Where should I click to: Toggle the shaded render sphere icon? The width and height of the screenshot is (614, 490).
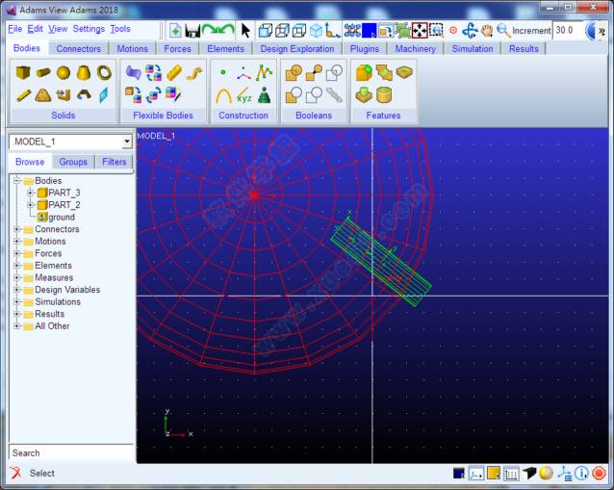pyautogui.click(x=546, y=474)
